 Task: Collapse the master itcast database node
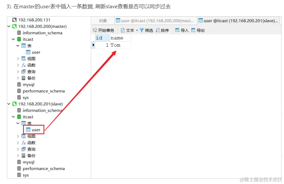pyautogui.click(x=13, y=39)
